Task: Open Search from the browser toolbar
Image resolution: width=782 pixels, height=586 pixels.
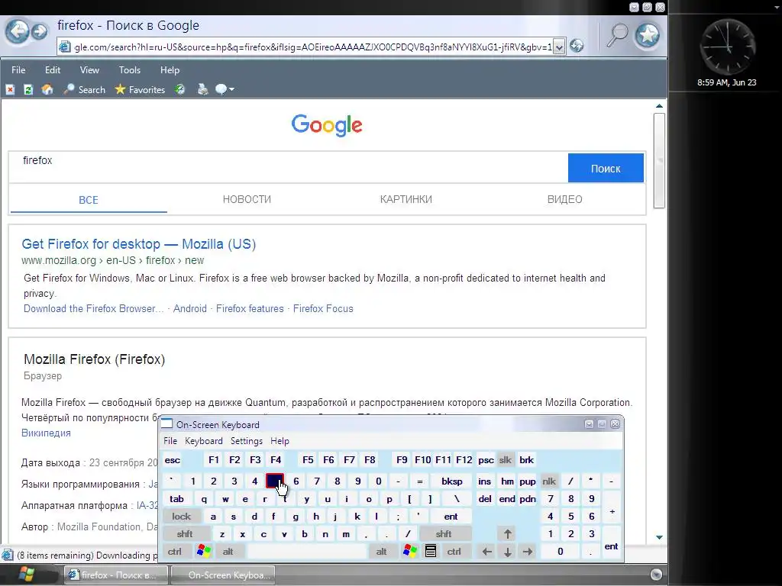Action: coord(84,90)
